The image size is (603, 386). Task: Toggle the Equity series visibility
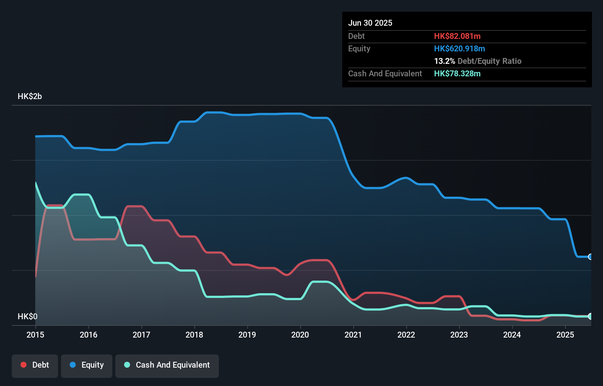[86, 365]
